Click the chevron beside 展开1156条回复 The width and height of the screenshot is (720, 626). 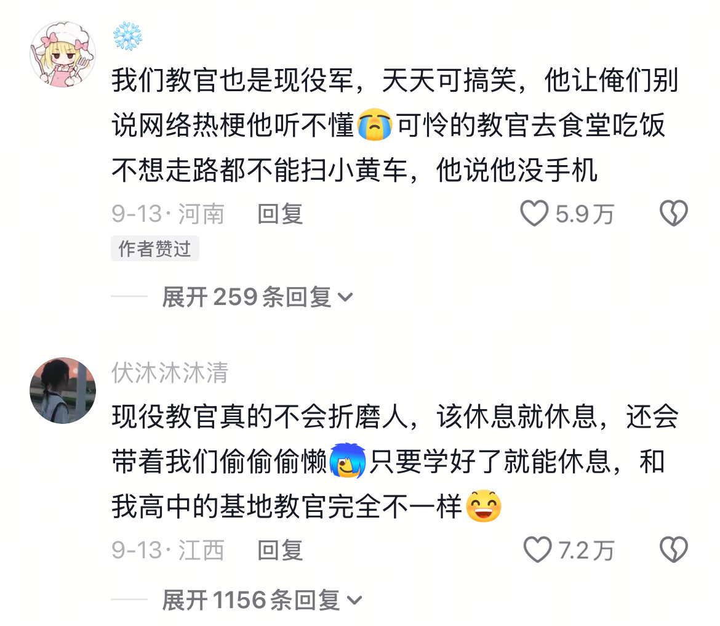point(354,601)
